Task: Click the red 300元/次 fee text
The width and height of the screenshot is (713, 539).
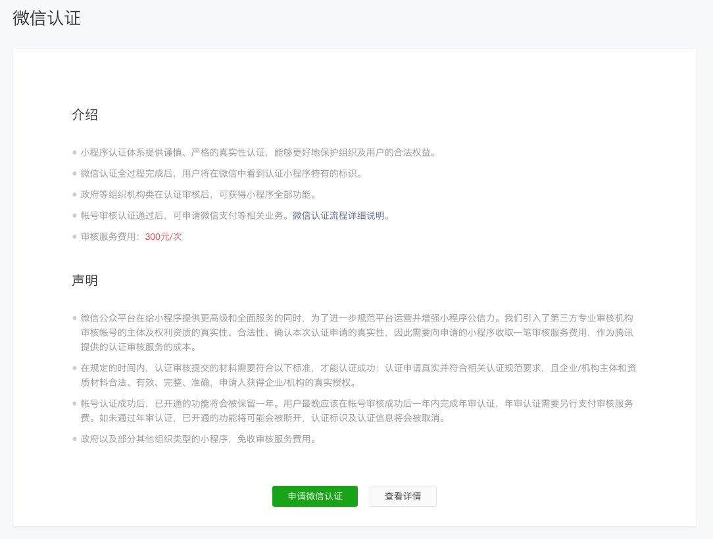Action: [163, 237]
